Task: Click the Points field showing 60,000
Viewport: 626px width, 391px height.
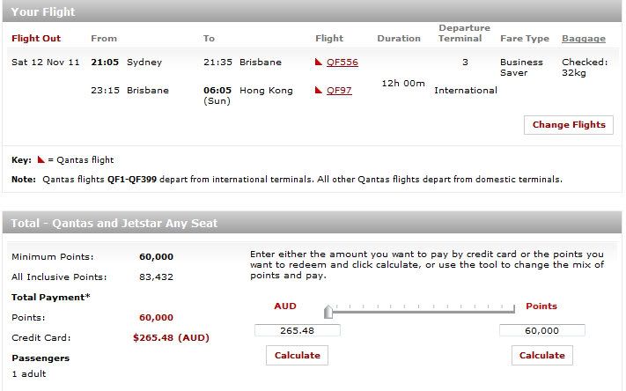Action: point(542,330)
